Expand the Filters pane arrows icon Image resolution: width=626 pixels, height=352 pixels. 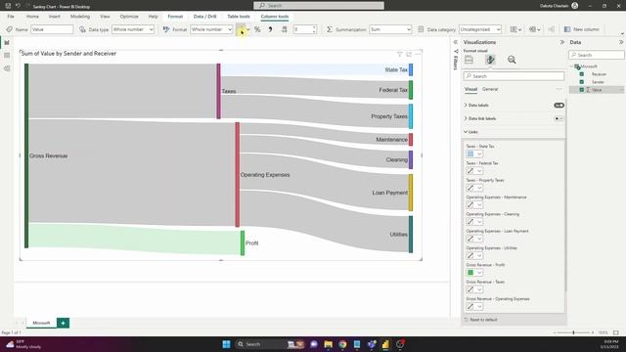pos(456,42)
